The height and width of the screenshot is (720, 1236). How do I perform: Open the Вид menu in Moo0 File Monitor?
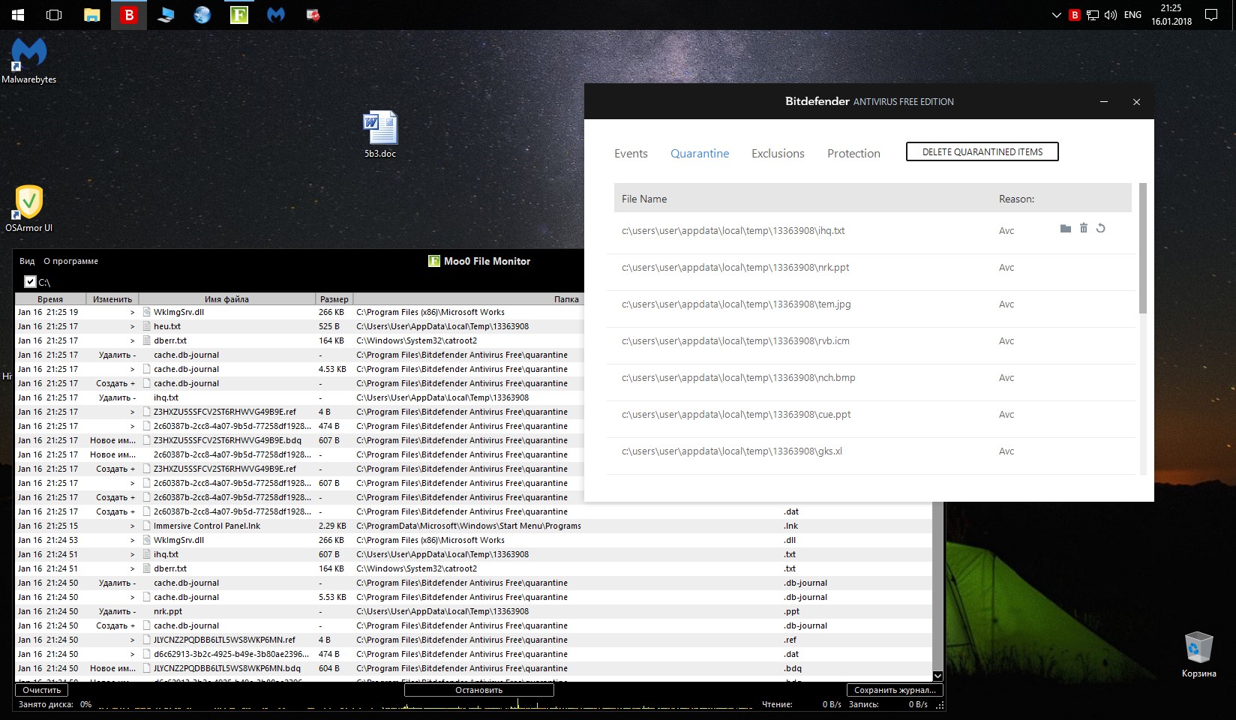[x=27, y=261]
